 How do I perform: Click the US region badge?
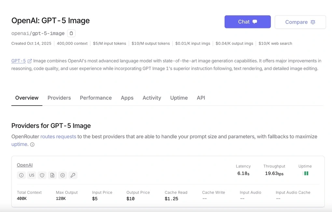click(x=32, y=175)
